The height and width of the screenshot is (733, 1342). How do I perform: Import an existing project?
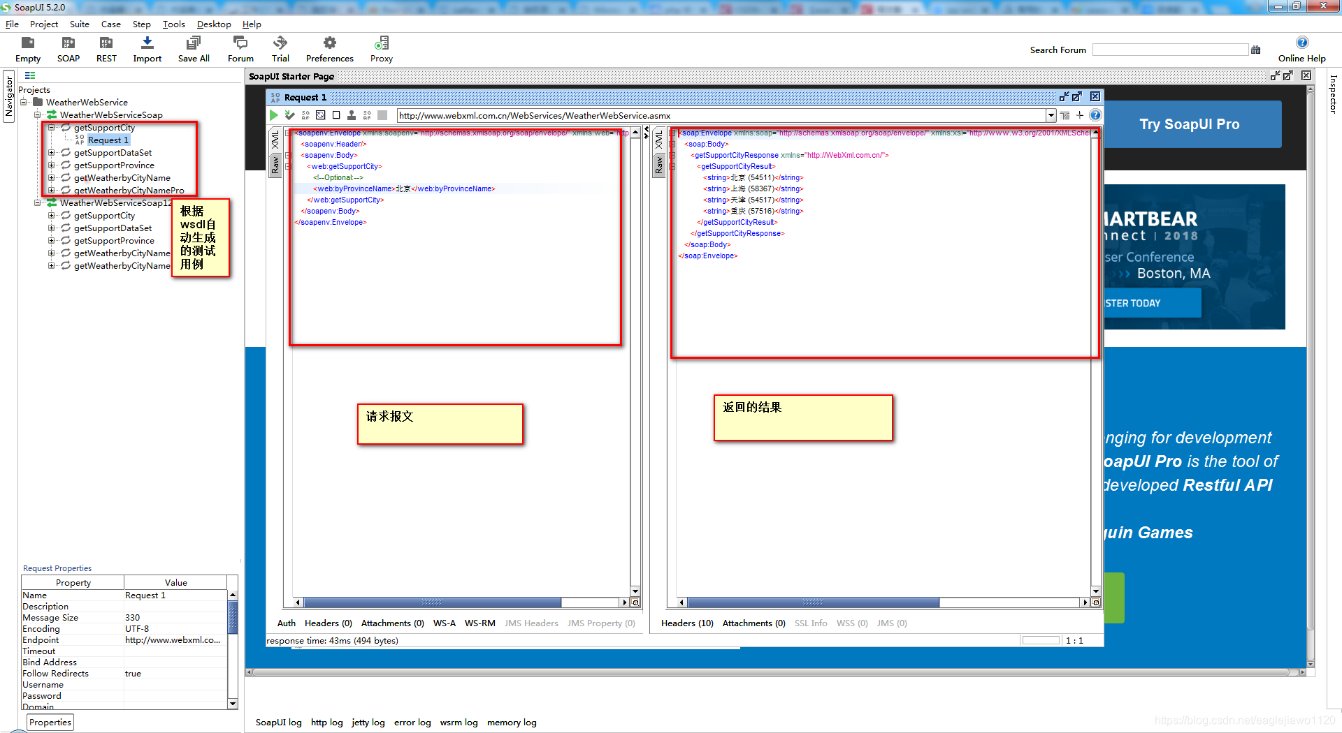click(x=147, y=47)
